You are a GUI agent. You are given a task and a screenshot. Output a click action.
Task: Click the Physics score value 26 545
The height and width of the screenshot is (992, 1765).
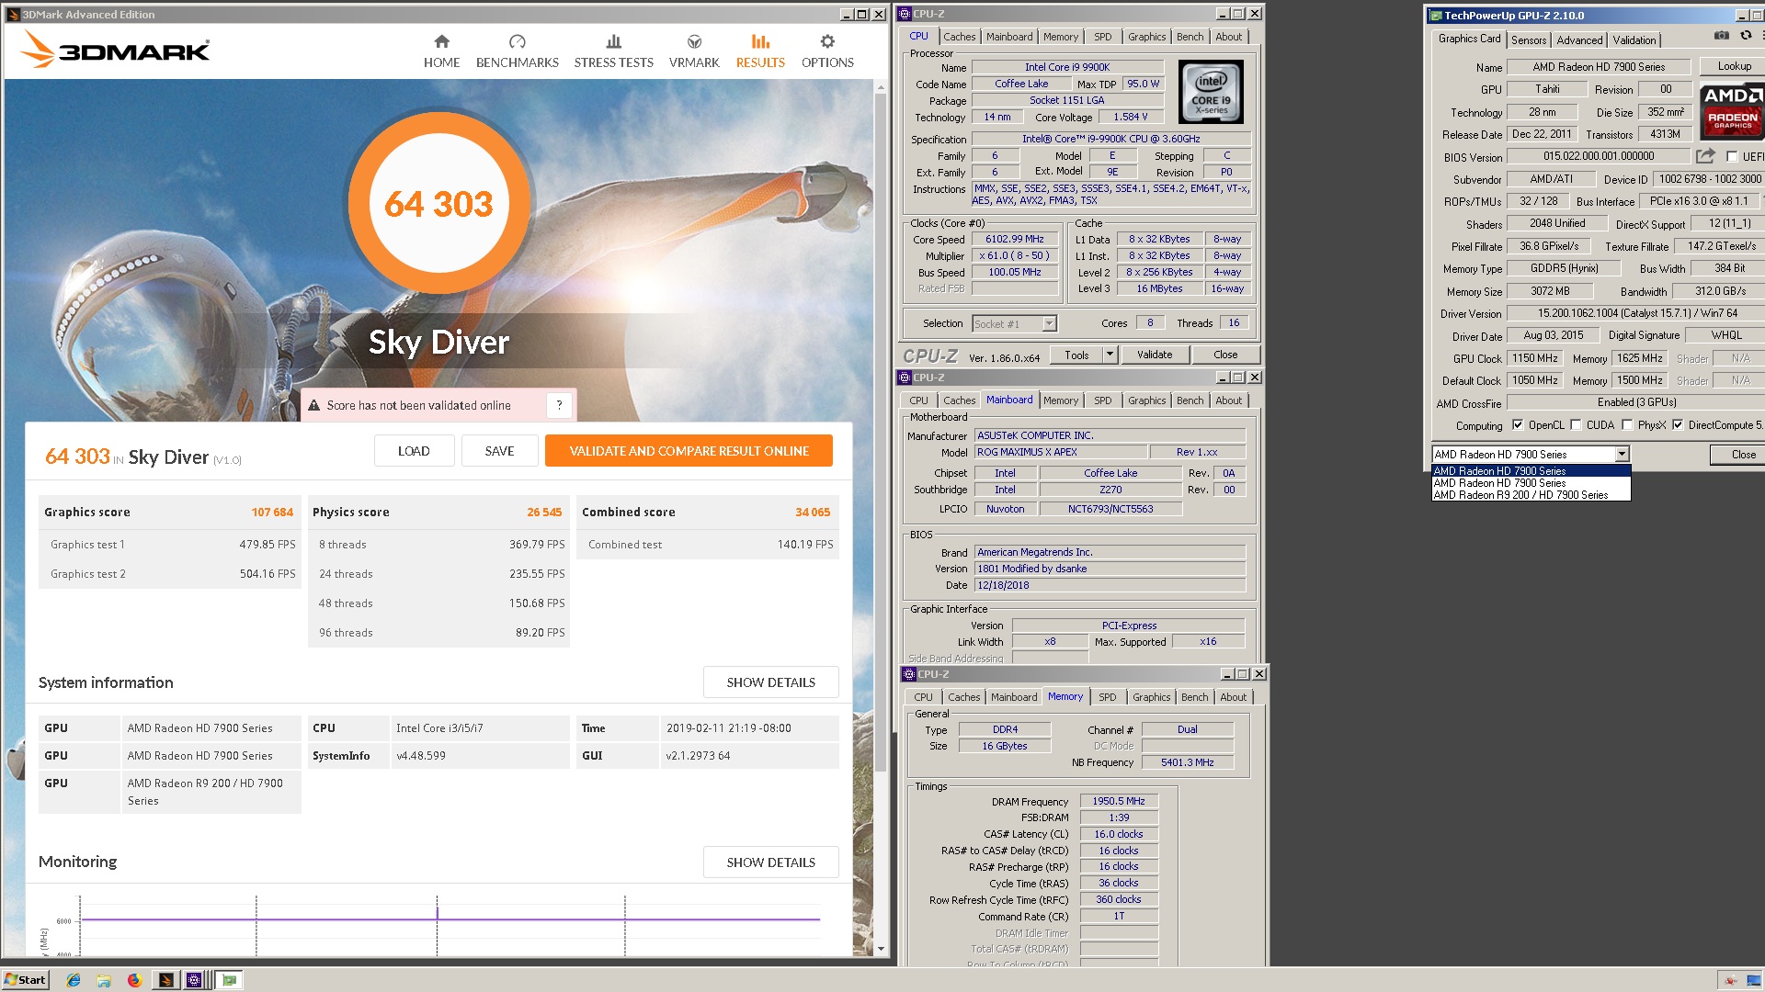(x=544, y=513)
